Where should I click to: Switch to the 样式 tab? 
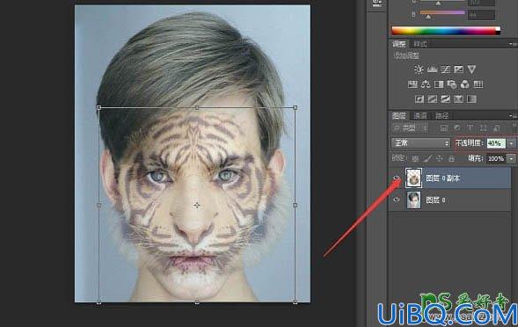coord(420,44)
